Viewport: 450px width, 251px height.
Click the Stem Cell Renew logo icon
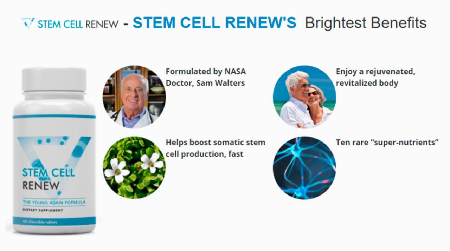[28, 23]
